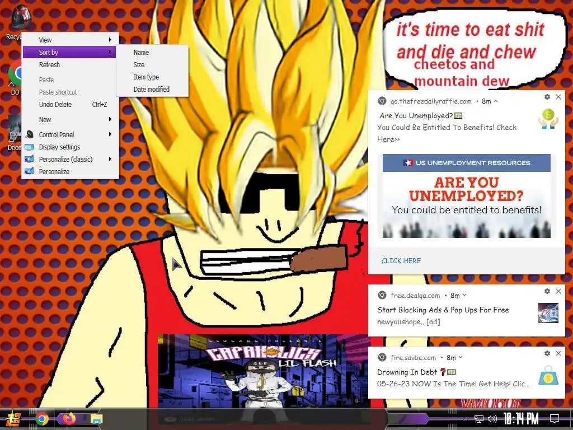Click the Control Panel menu icon
573x430 pixels.
pyautogui.click(x=30, y=134)
